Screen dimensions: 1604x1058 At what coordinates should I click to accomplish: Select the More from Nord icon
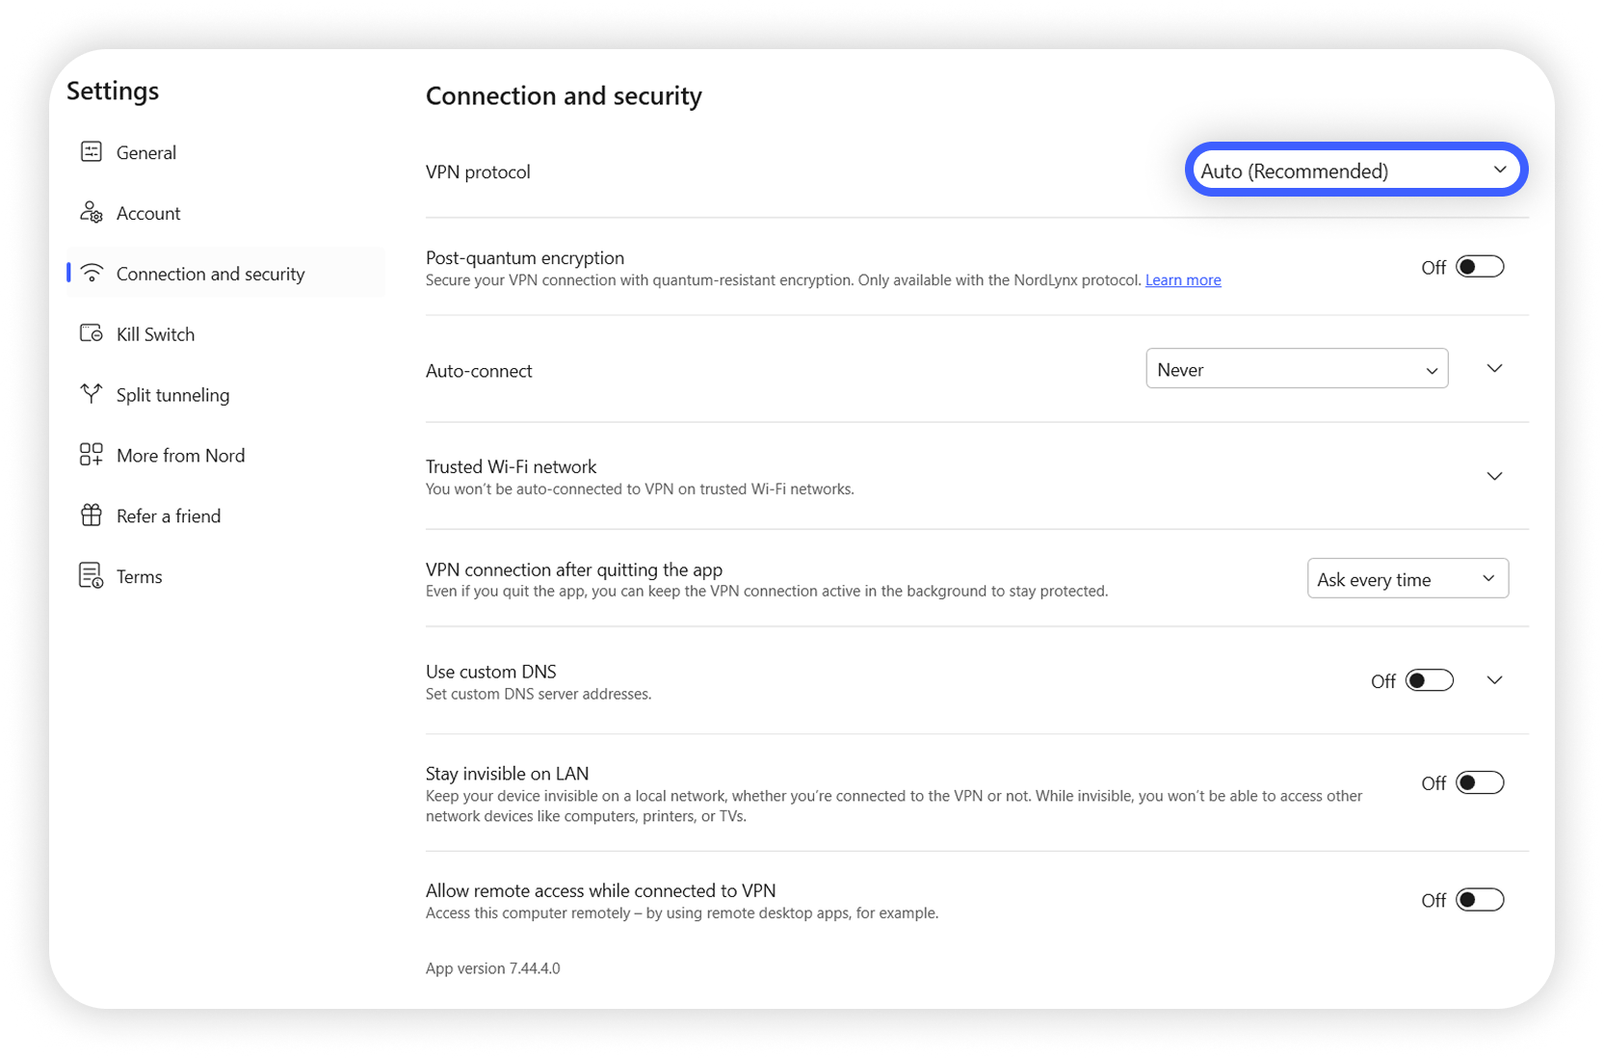92,454
